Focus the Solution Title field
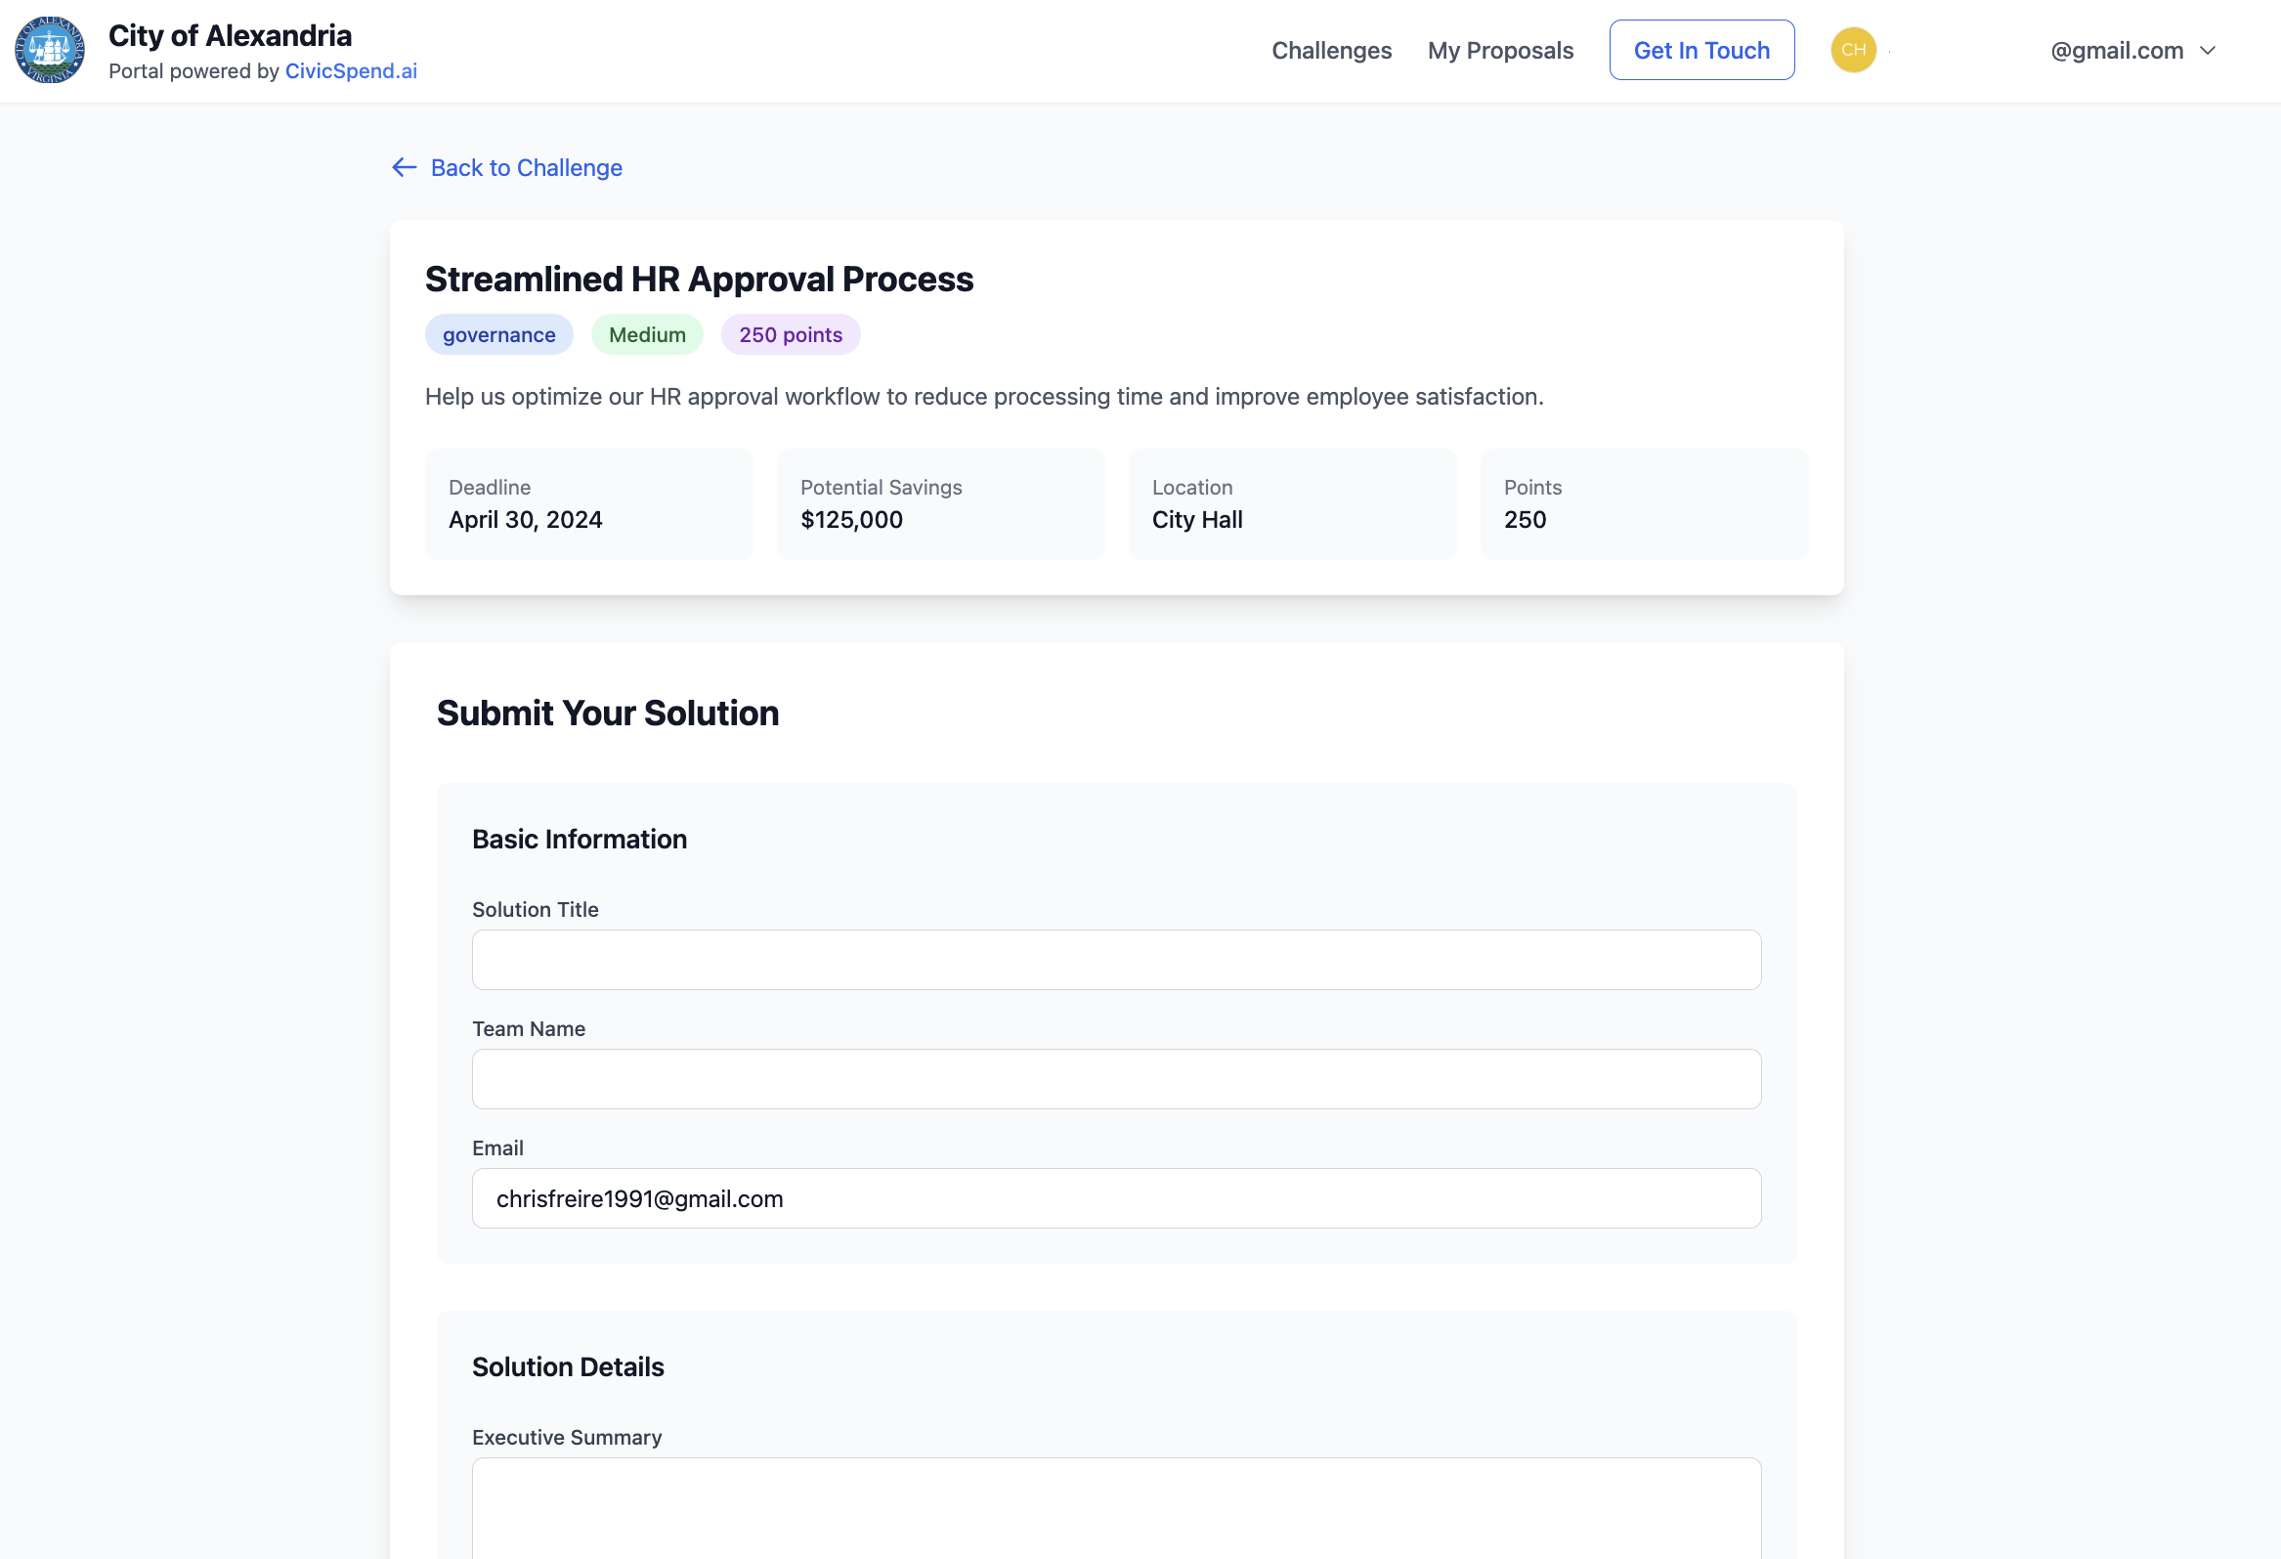This screenshot has height=1559, width=2281. 1116,959
